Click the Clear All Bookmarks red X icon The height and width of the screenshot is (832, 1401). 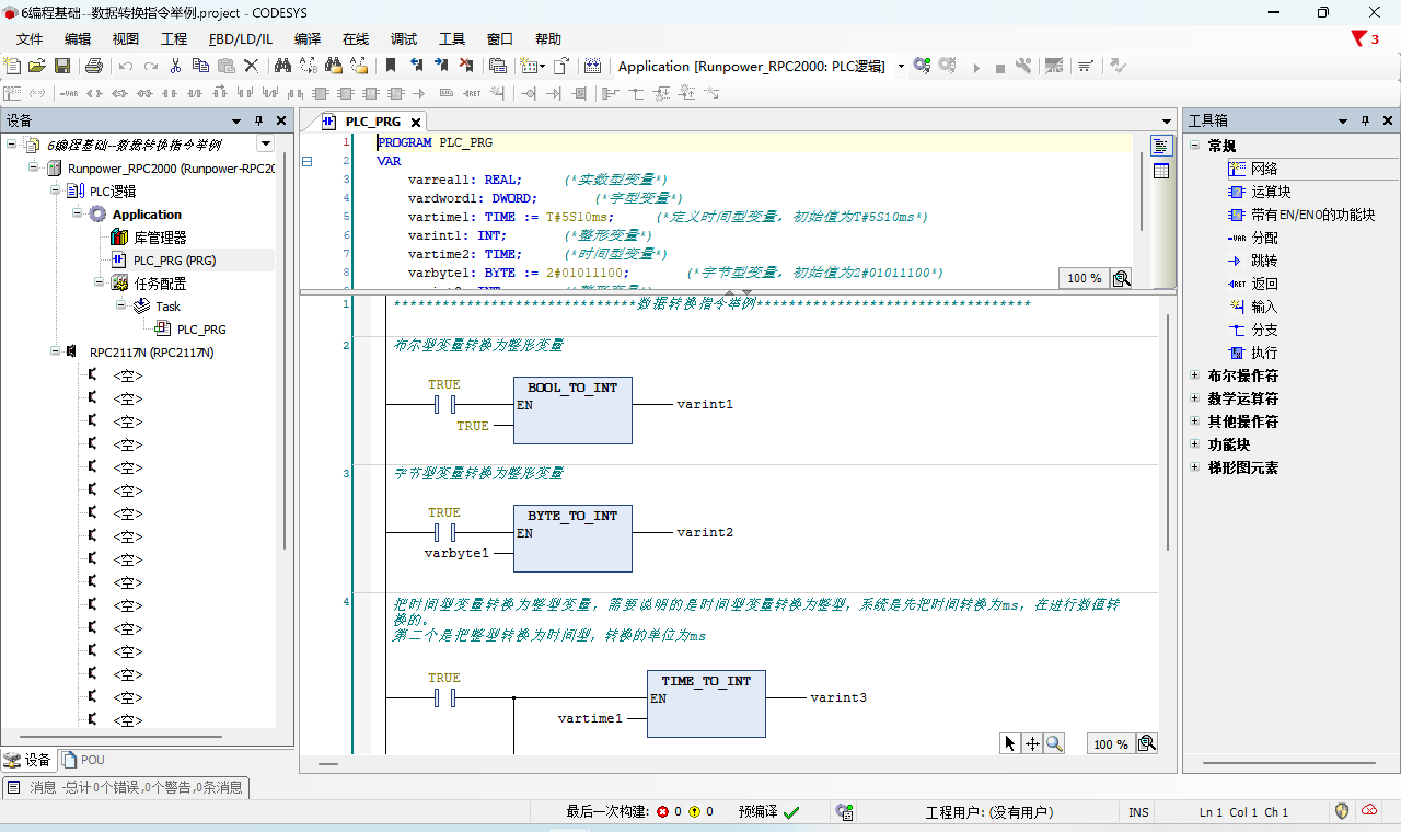tap(466, 66)
